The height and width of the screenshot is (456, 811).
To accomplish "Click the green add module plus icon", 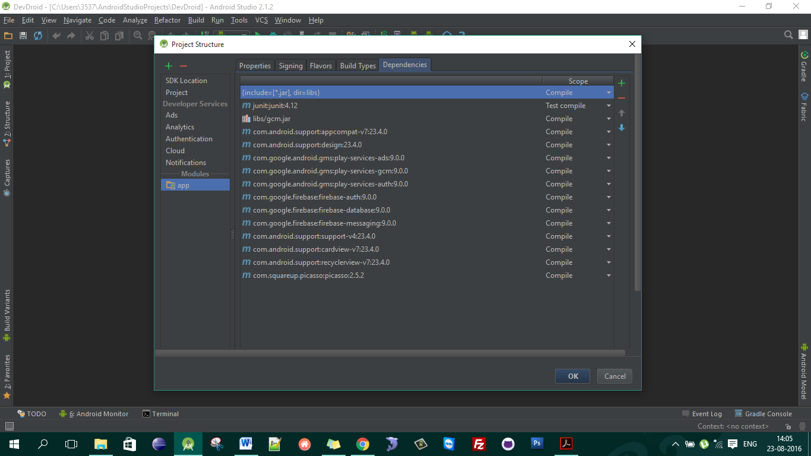I will (169, 66).
